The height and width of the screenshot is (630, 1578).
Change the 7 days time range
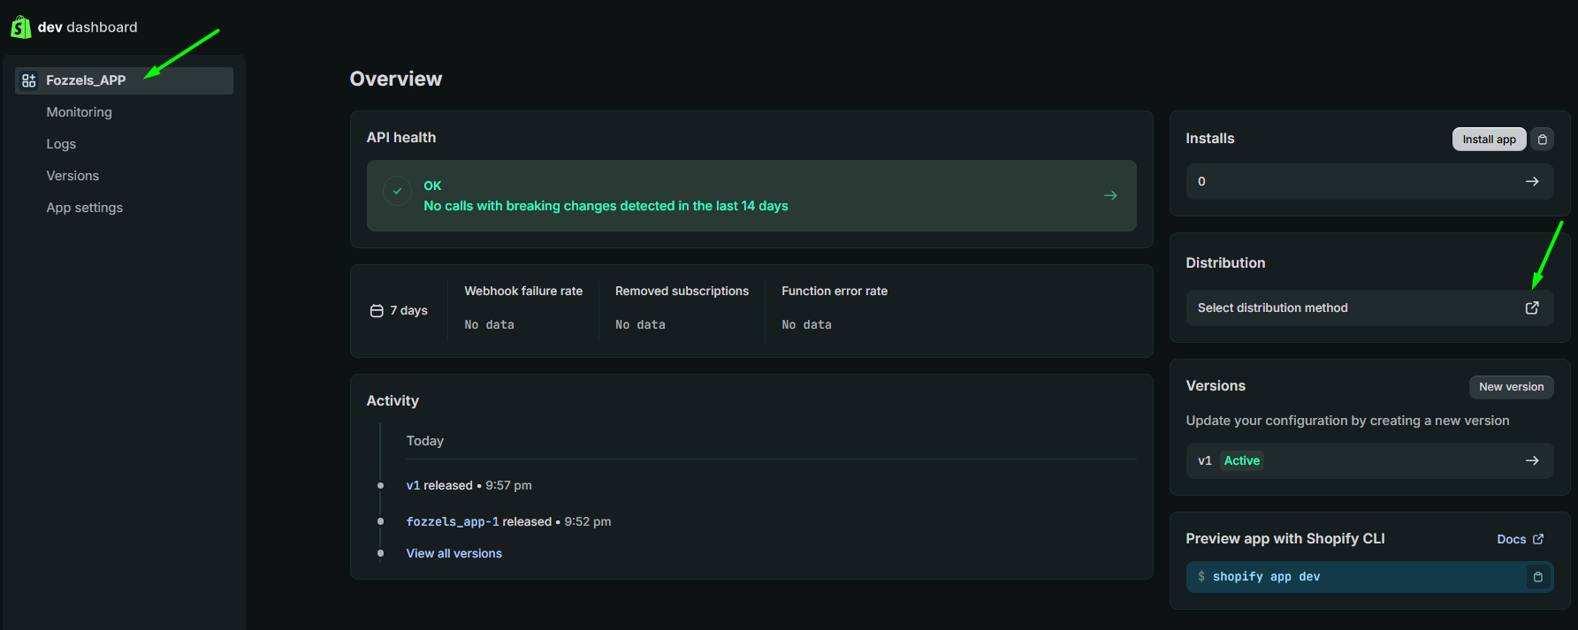(399, 311)
